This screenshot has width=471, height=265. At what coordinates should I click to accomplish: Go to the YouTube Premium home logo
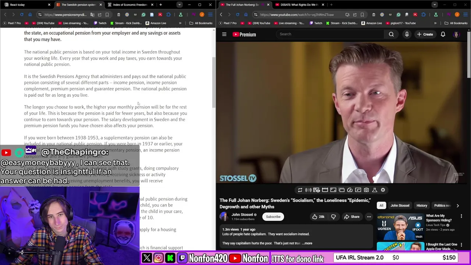244,34
